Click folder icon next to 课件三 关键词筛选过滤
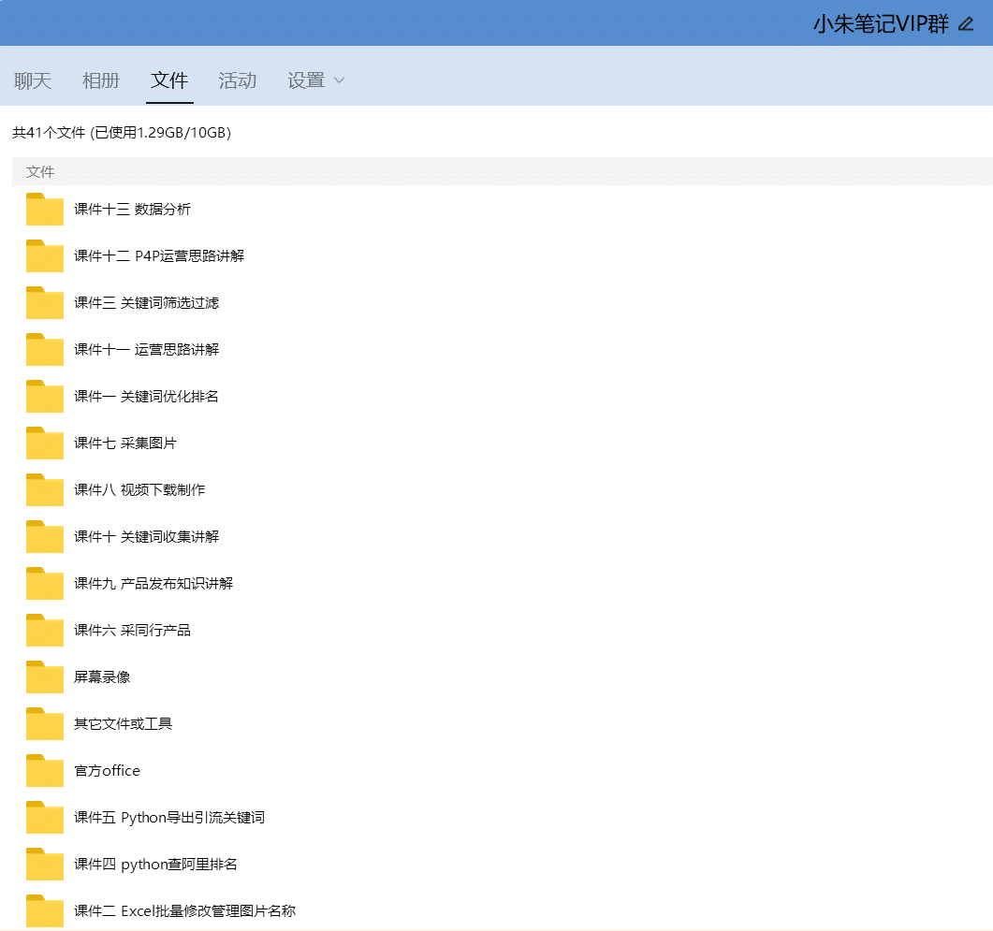This screenshot has height=931, width=993. [45, 303]
